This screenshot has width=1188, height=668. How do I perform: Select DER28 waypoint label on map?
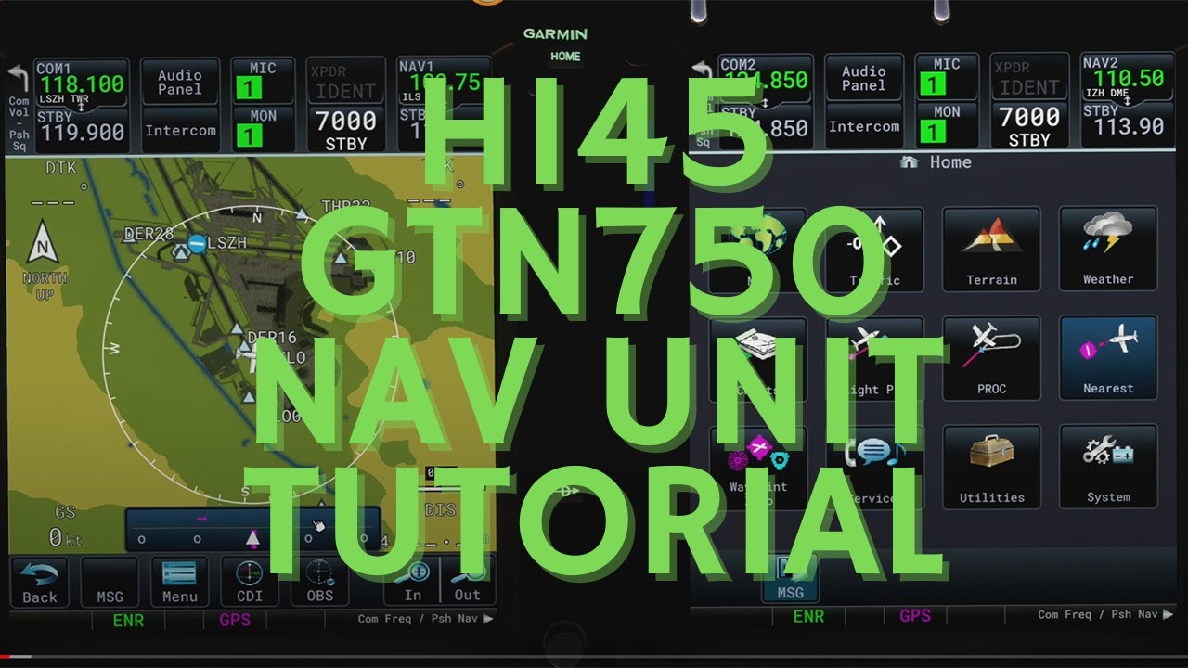pos(149,235)
